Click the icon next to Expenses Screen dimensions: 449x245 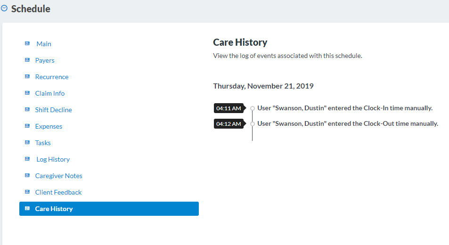coord(27,126)
